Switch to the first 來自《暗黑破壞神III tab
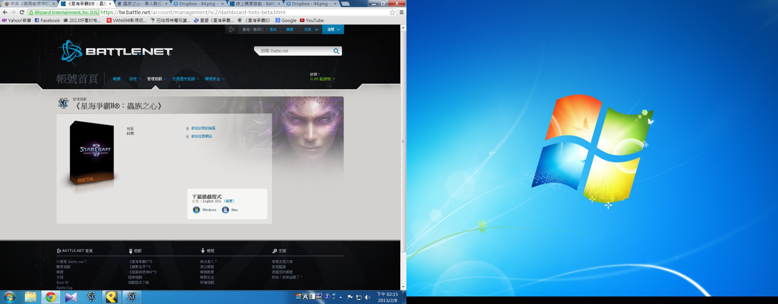 [x=29, y=4]
